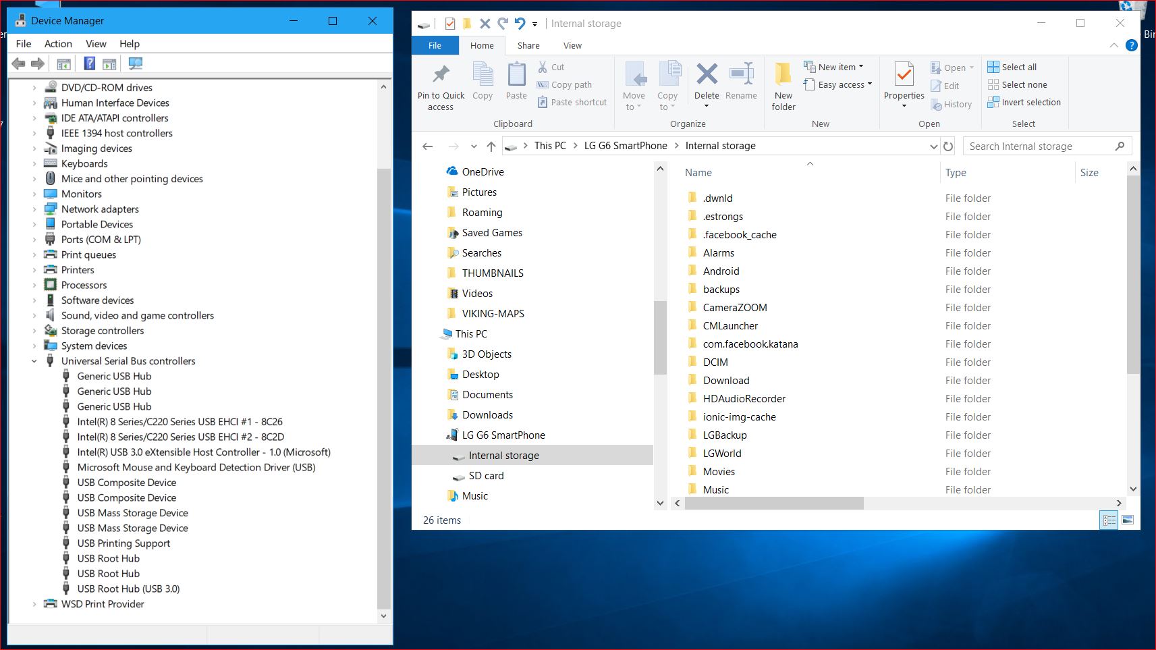This screenshot has width=1156, height=650.
Task: Select Downloads in the navigation pane
Action: point(487,415)
